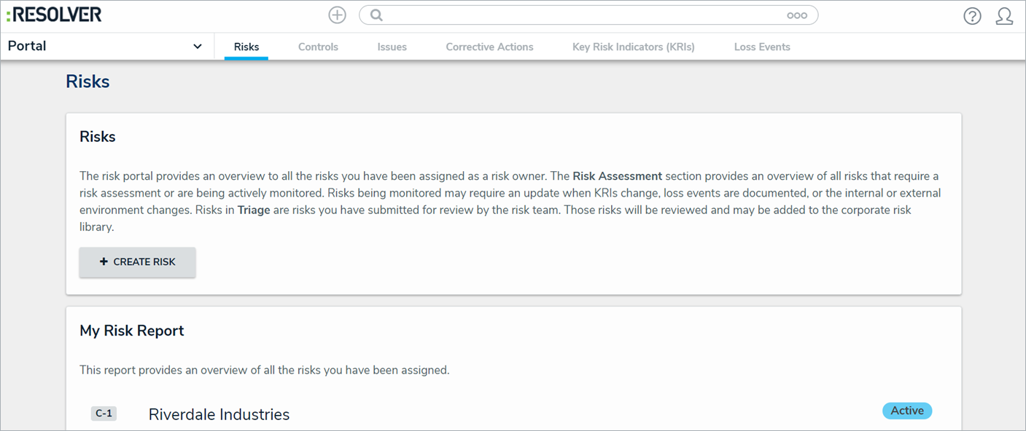Open the Riverdale Industries entry
This screenshot has width=1026, height=431.
(219, 414)
